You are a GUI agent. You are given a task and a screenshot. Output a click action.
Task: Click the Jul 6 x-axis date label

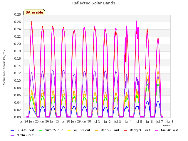[149, 122]
